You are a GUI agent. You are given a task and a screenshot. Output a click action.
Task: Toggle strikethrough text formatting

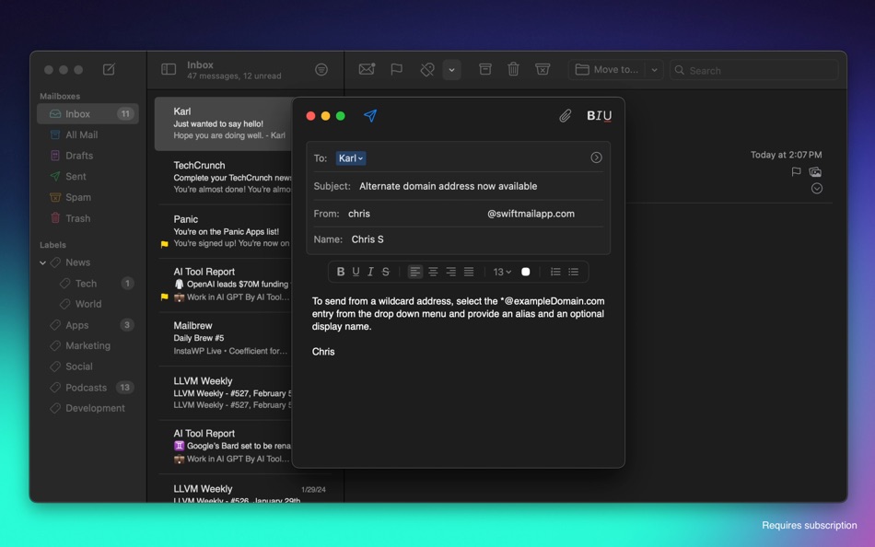pos(386,272)
